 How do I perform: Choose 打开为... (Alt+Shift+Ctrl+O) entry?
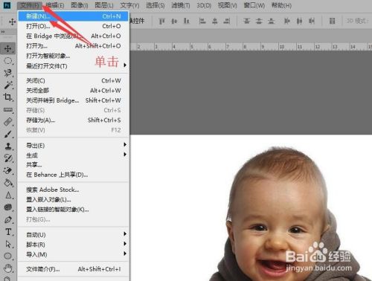pyautogui.click(x=74, y=46)
